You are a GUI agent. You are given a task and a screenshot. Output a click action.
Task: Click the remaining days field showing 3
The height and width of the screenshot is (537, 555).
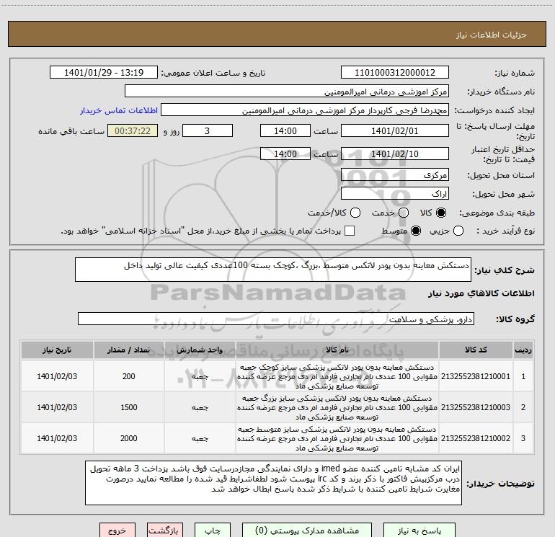pyautogui.click(x=208, y=131)
